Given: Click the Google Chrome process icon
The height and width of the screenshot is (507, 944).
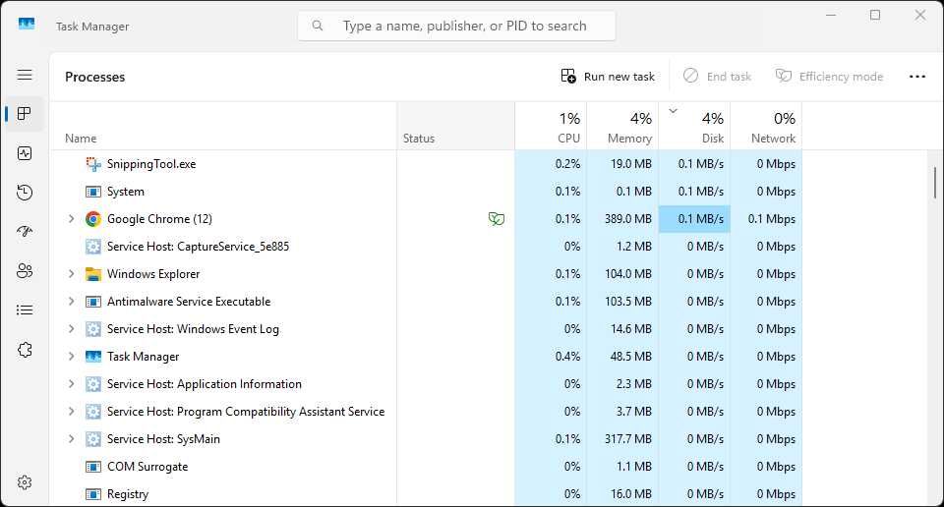Looking at the screenshot, I should point(92,219).
